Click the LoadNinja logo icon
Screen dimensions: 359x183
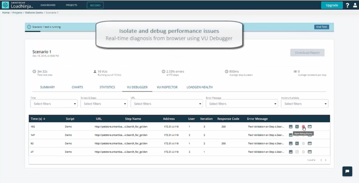click(x=5, y=5)
